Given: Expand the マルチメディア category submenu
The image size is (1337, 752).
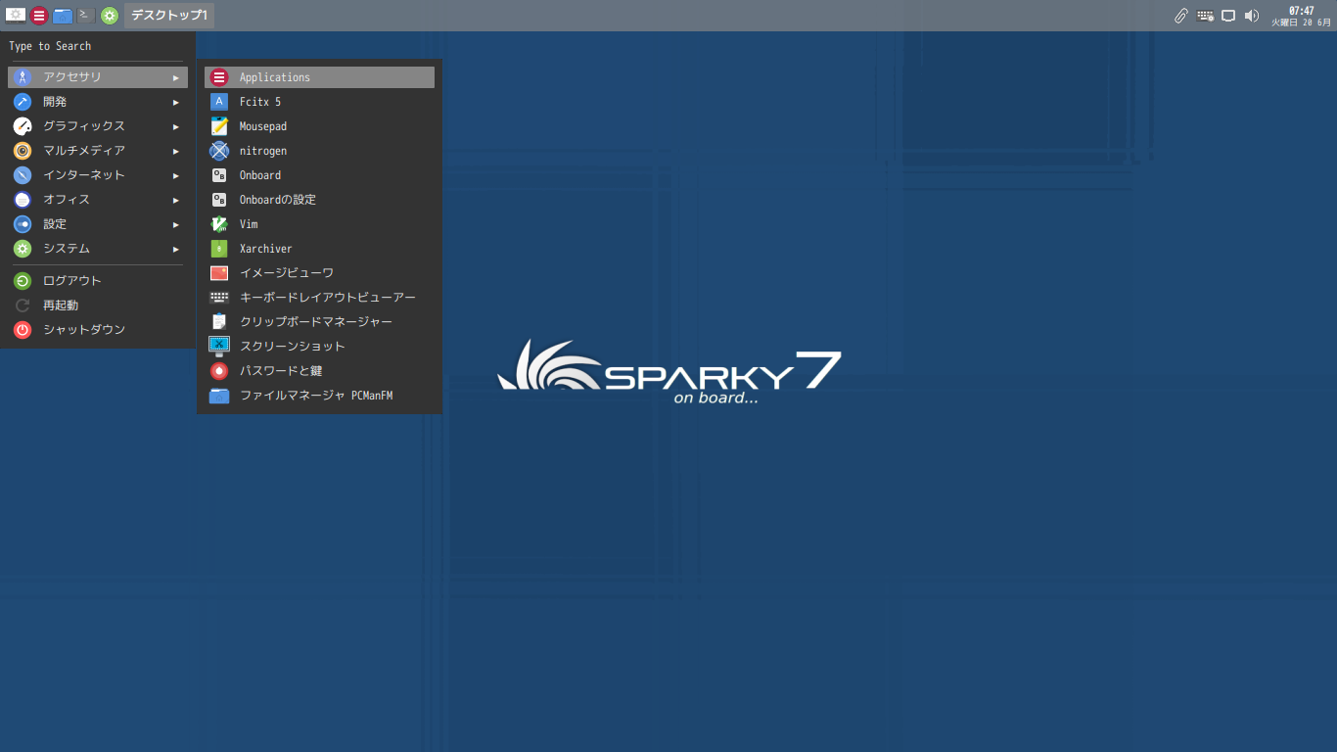Looking at the screenshot, I should click(98, 151).
